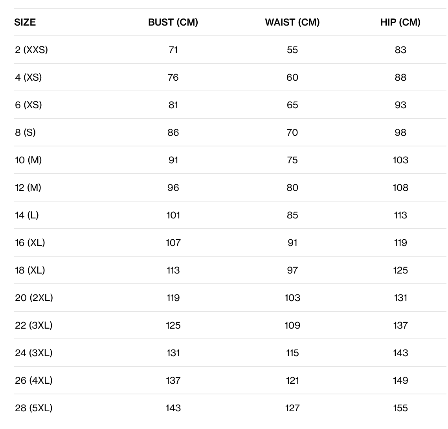Click waist value 65 for size 6
This screenshot has width=448, height=429.
click(x=292, y=105)
